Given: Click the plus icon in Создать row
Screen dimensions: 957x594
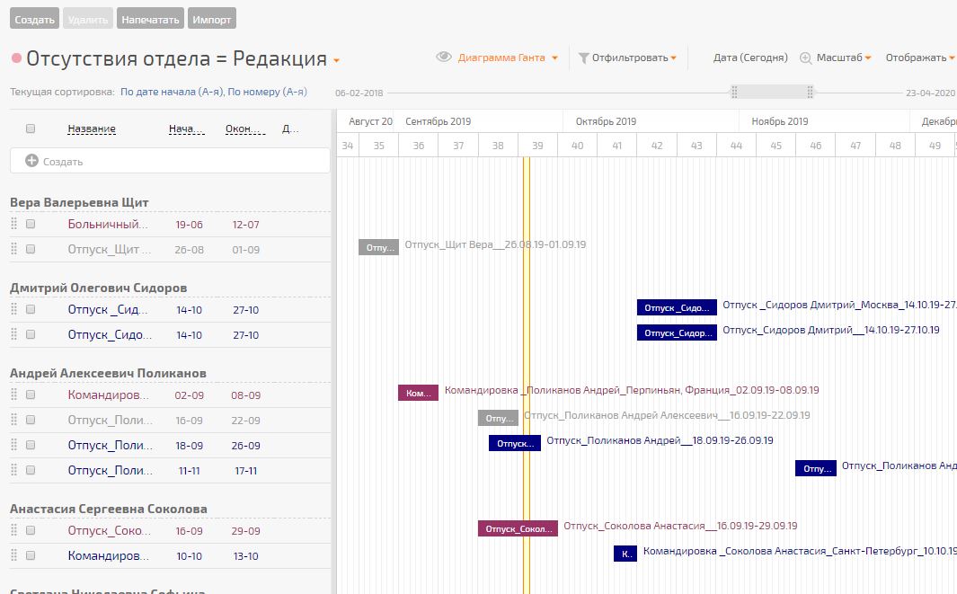Looking at the screenshot, I should point(31,161).
